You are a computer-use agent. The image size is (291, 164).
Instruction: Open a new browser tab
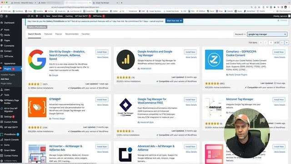[x=121, y=3]
